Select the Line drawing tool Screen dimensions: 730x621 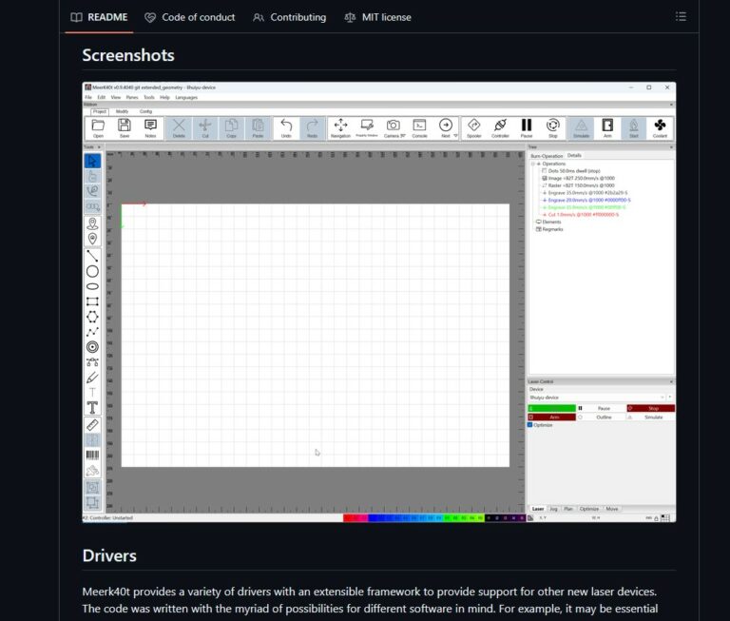(92, 256)
